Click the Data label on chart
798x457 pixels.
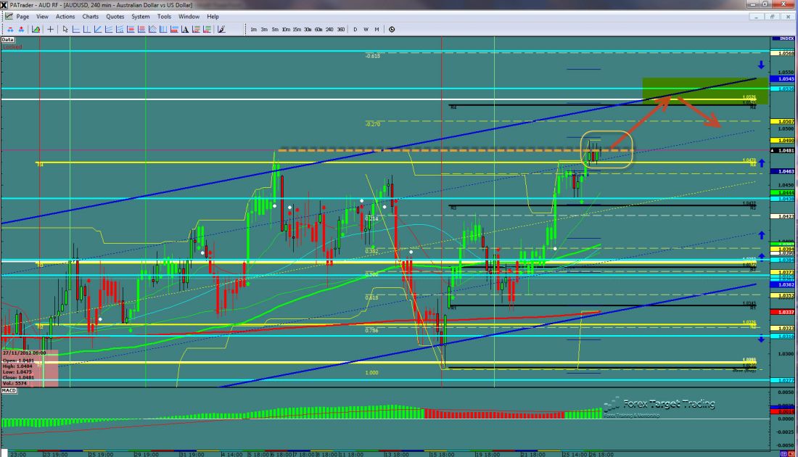coord(8,39)
